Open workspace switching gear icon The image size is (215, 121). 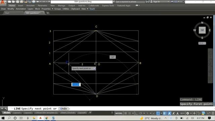coord(187,113)
